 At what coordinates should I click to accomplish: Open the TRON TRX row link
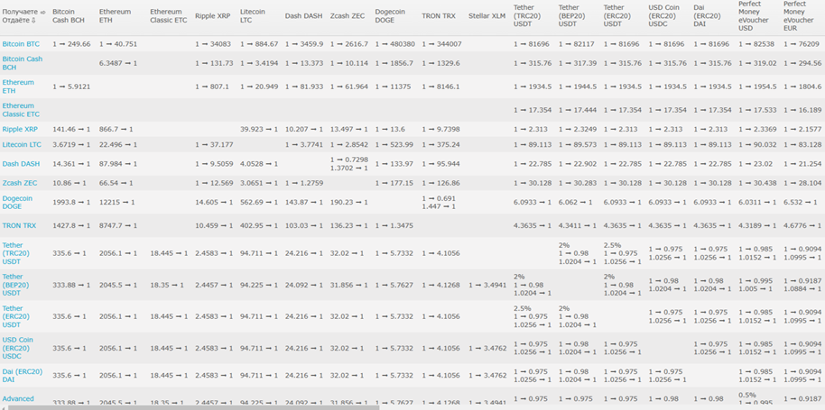point(19,225)
